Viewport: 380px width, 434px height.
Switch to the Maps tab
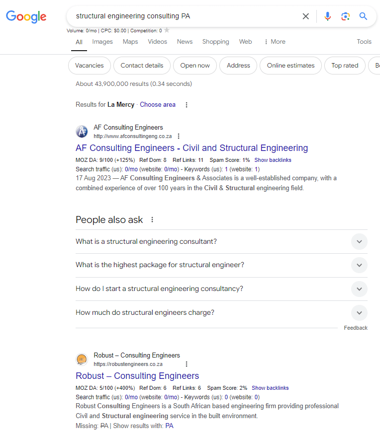(130, 42)
